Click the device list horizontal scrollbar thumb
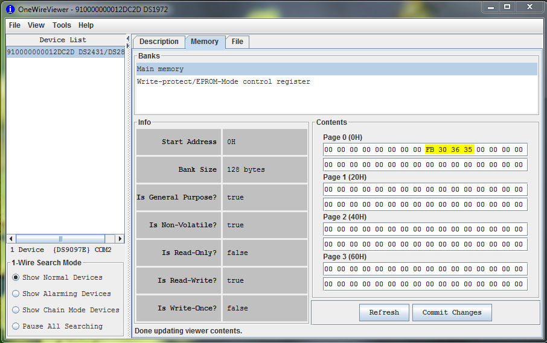The width and height of the screenshot is (547, 343). point(60,239)
